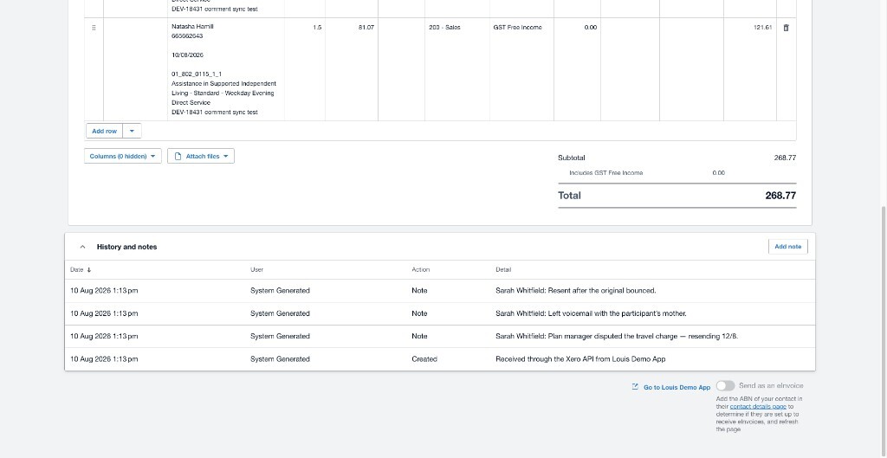Open the contact details page link
This screenshot has width=887, height=458.
pyautogui.click(x=758, y=406)
